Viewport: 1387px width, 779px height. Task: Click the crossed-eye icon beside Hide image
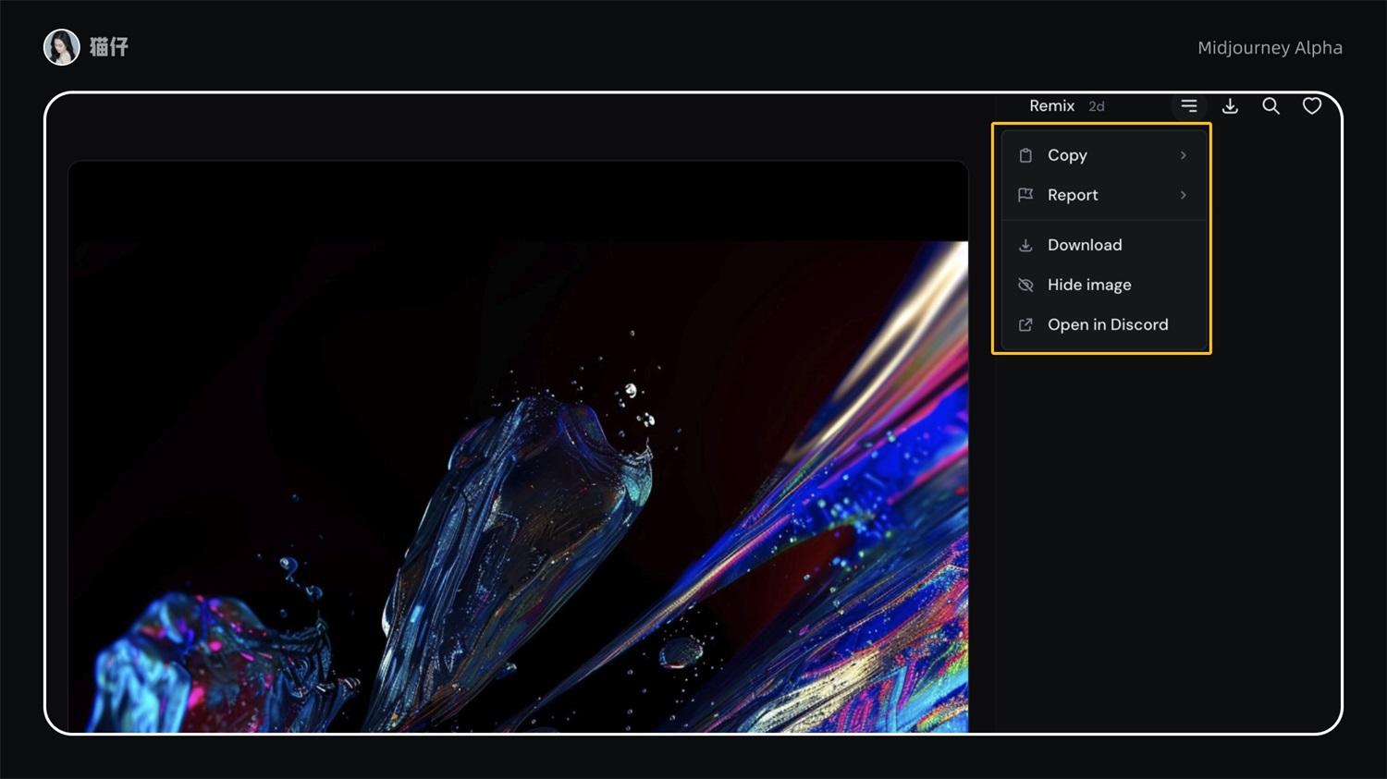point(1025,285)
